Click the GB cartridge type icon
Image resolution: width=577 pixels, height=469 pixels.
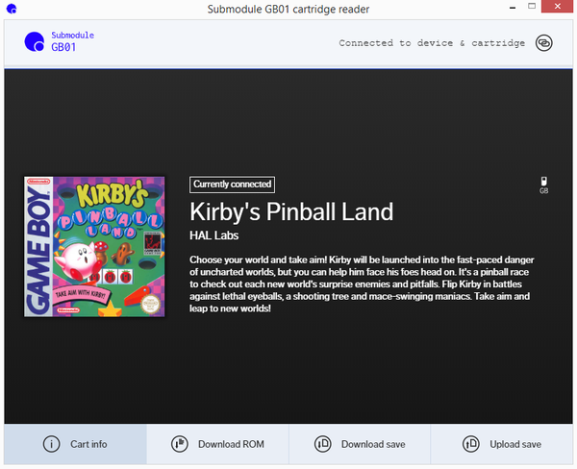pyautogui.click(x=544, y=183)
